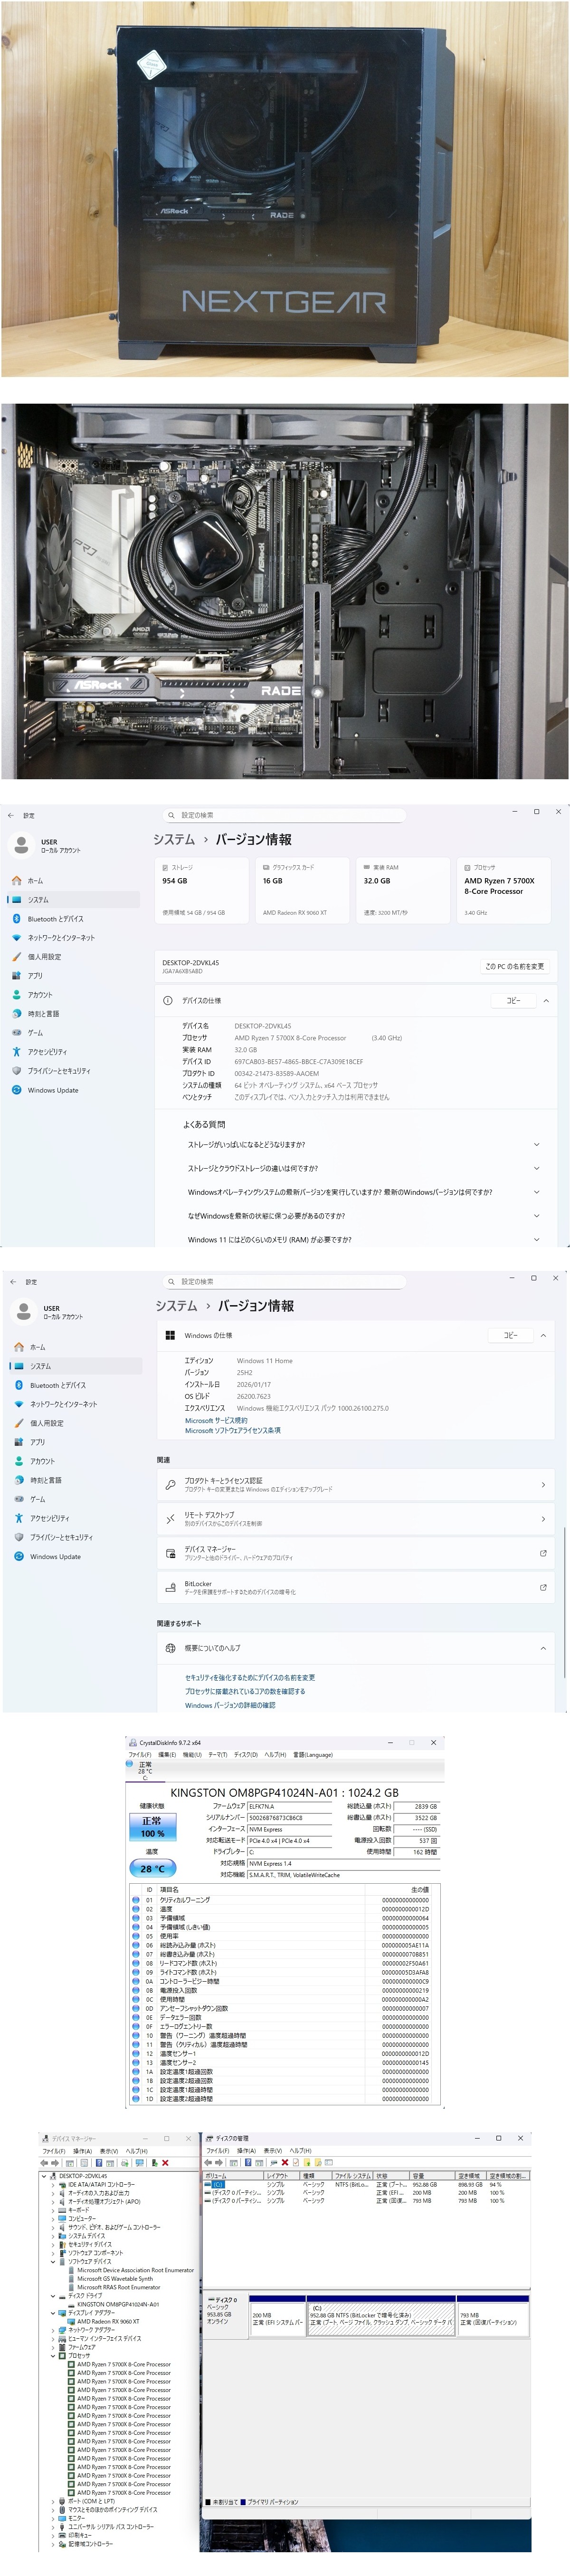Select AMD Radeon RX 9060 XT device
Viewport: 570px width, 2576px height.
pyautogui.click(x=108, y=2321)
